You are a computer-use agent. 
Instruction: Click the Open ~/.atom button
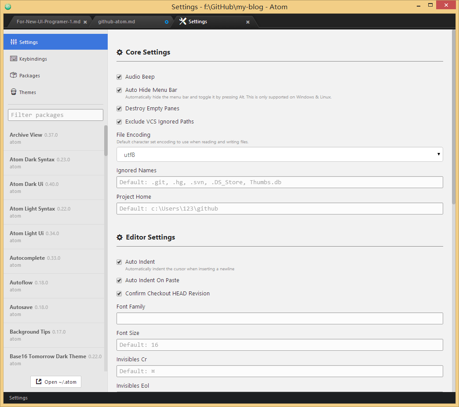56,382
